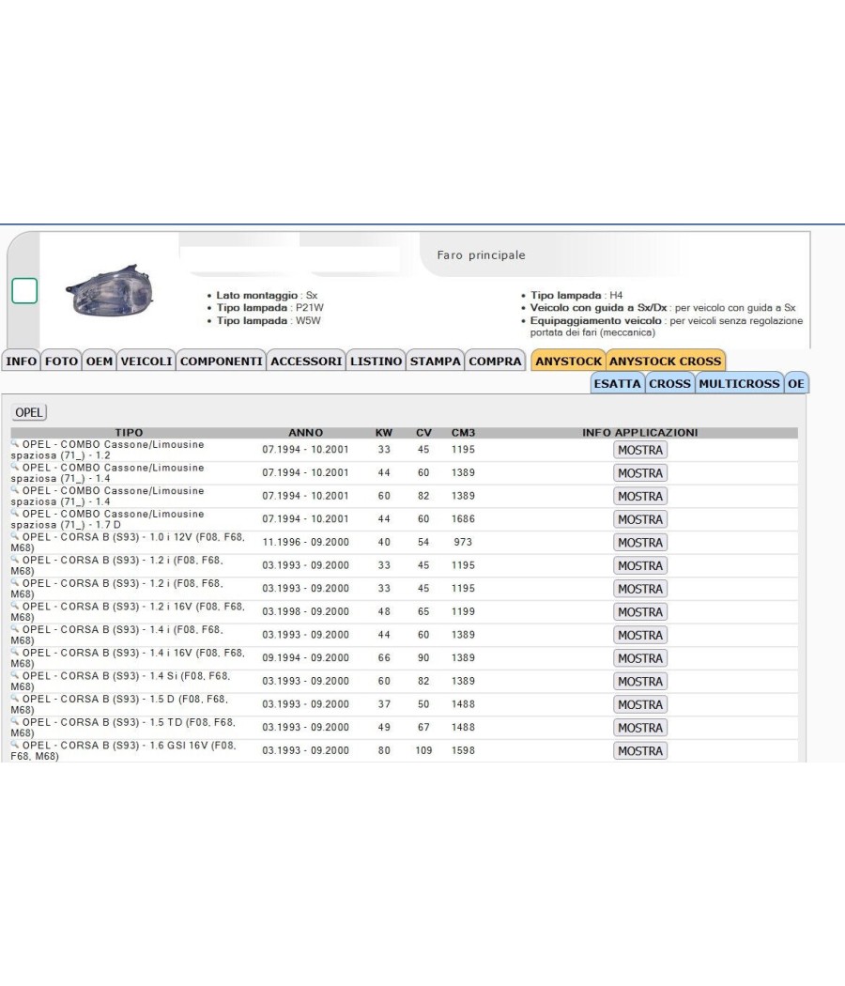845x986 pixels.
Task: Select the 'Lato montaggio : Sx' detail
Action: (x=267, y=295)
